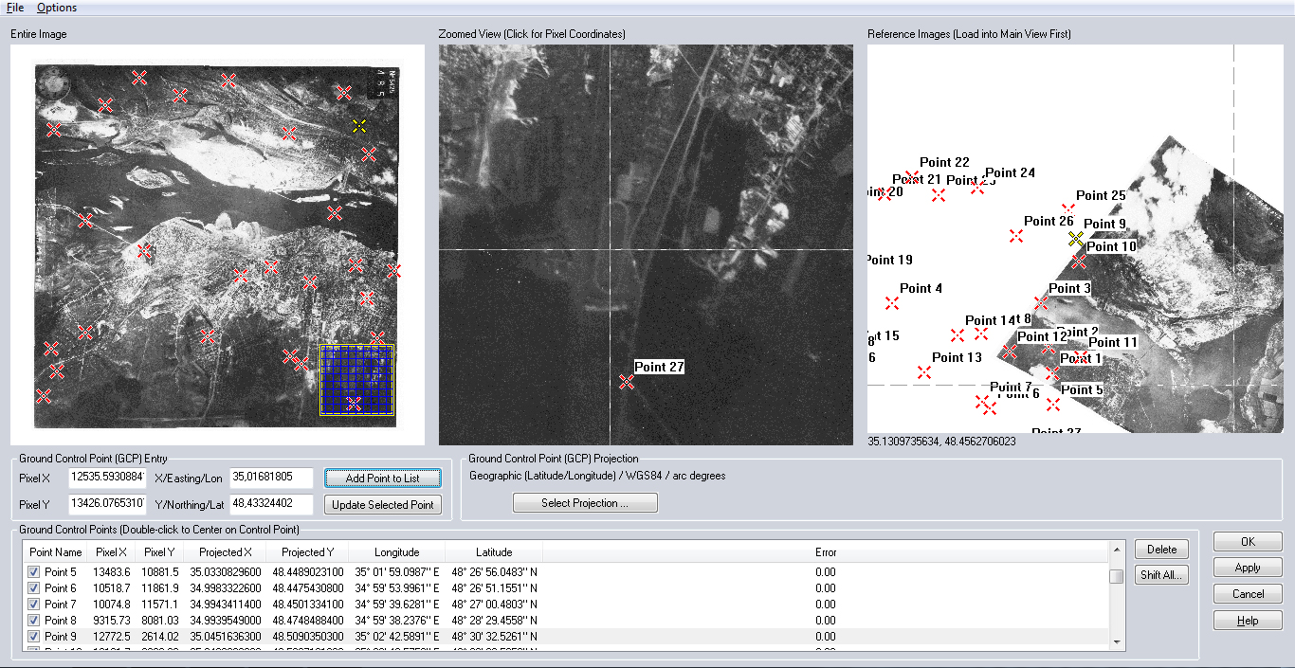Viewport: 1295px width, 668px height.
Task: Click the Point 4 marker in reference image
Action: (x=891, y=303)
